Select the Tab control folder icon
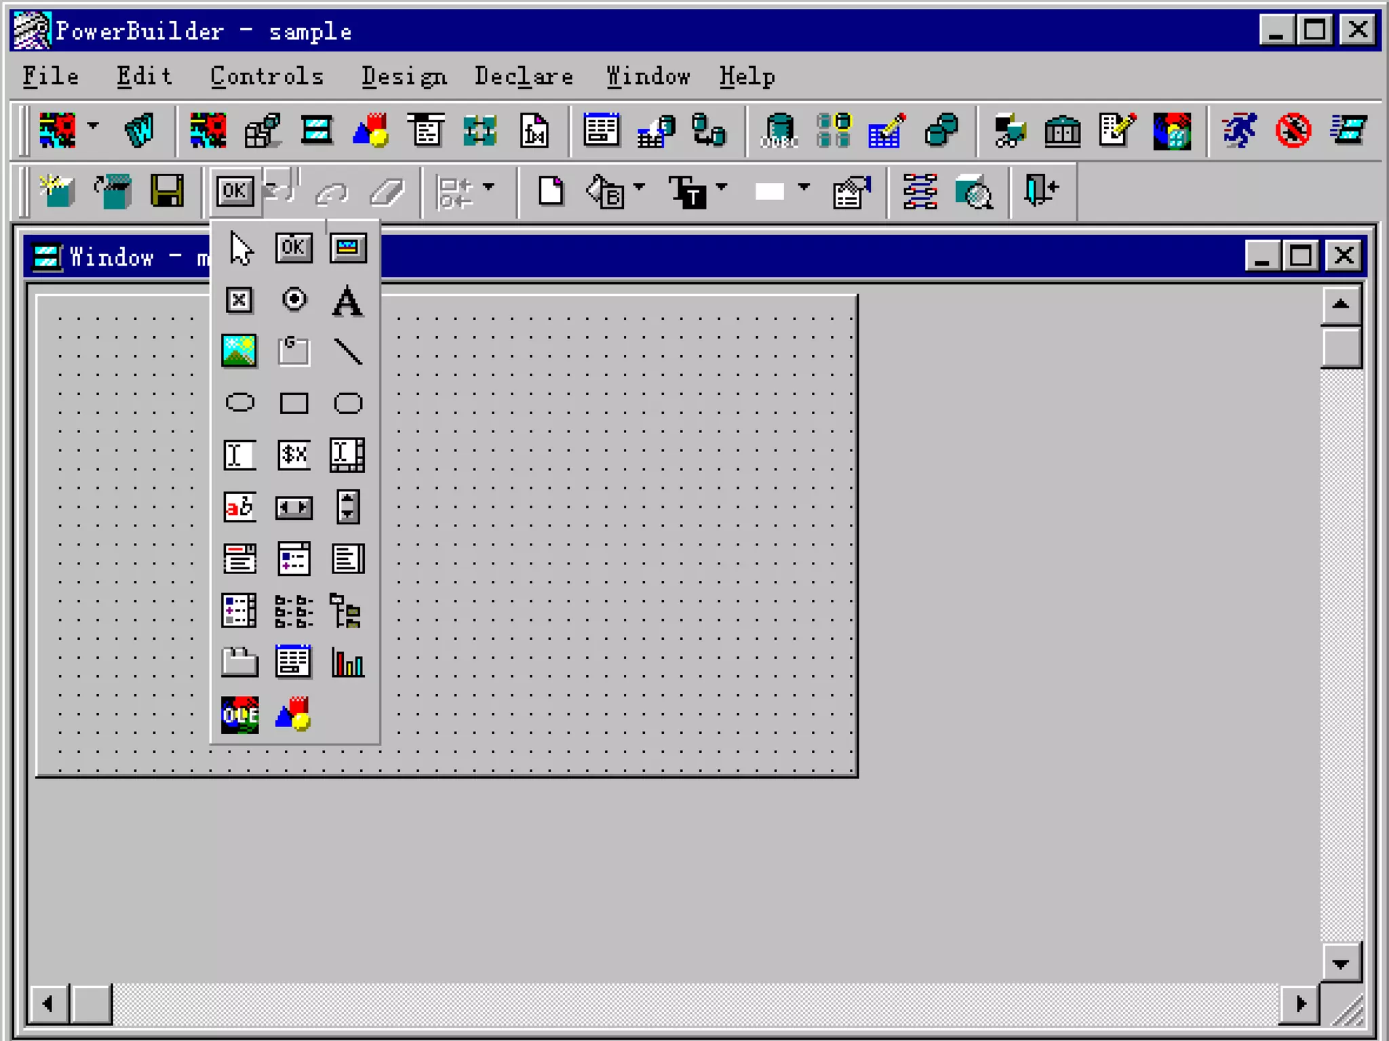 239,662
